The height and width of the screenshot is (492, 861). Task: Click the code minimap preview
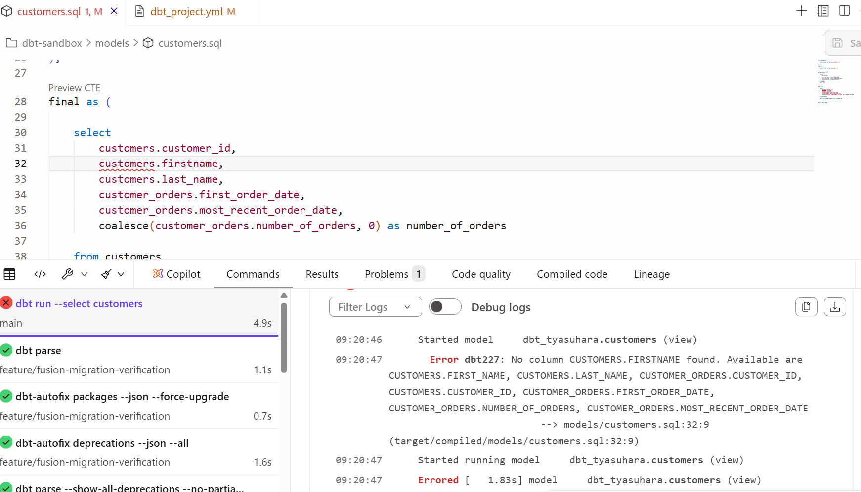click(x=835, y=81)
